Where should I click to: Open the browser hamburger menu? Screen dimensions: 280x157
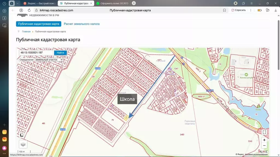[x=252, y=3]
